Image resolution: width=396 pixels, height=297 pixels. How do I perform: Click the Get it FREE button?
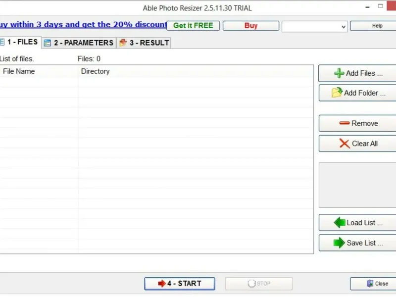coord(193,26)
